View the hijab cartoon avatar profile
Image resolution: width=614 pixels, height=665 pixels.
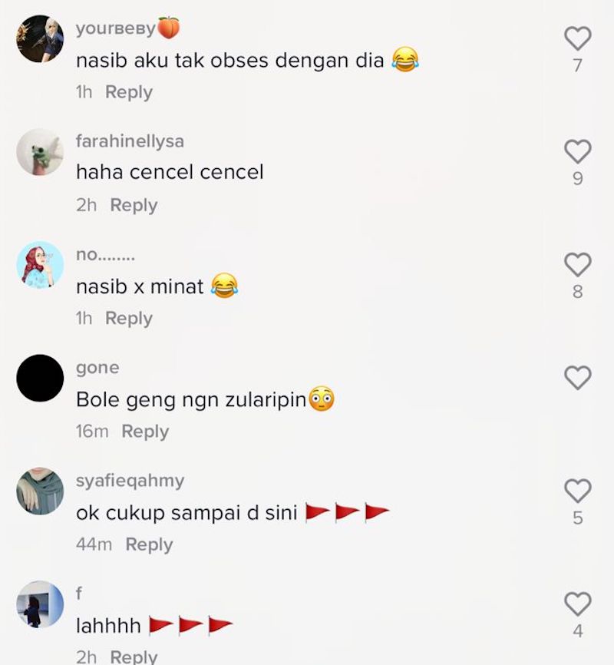[40, 265]
